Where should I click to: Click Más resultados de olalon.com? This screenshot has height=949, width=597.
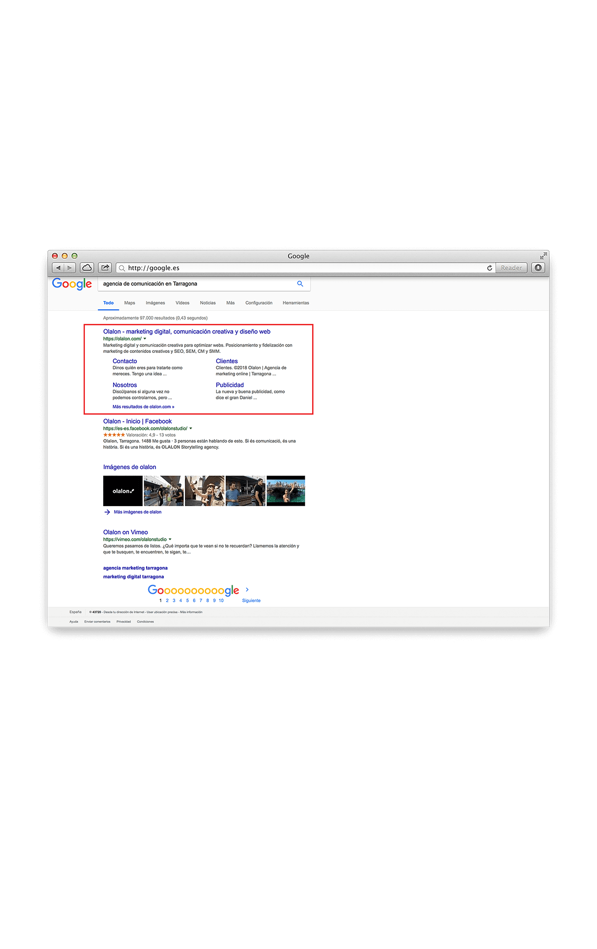143,407
